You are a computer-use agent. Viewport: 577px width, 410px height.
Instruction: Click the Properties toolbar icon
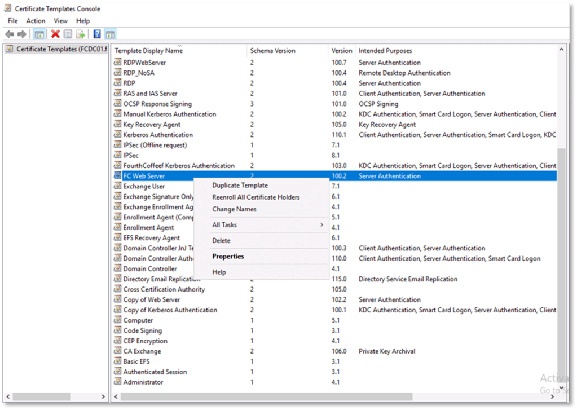[x=68, y=34]
